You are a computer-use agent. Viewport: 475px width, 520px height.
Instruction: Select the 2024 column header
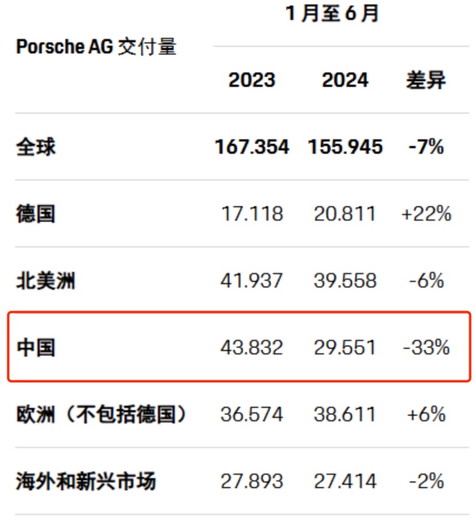(345, 80)
